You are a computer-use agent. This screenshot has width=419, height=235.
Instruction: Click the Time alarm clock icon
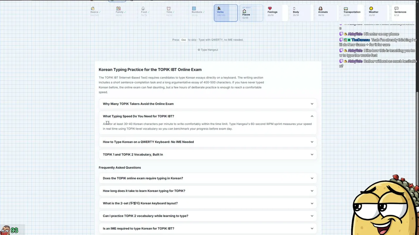click(169, 8)
